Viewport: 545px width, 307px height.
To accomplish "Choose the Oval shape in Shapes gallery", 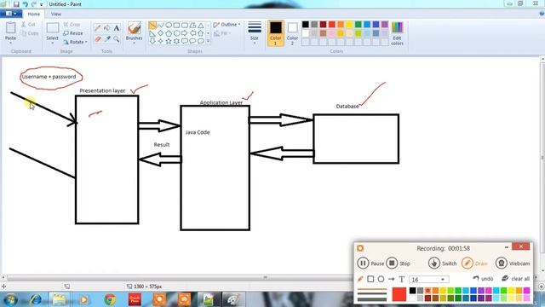I will 169,26.
